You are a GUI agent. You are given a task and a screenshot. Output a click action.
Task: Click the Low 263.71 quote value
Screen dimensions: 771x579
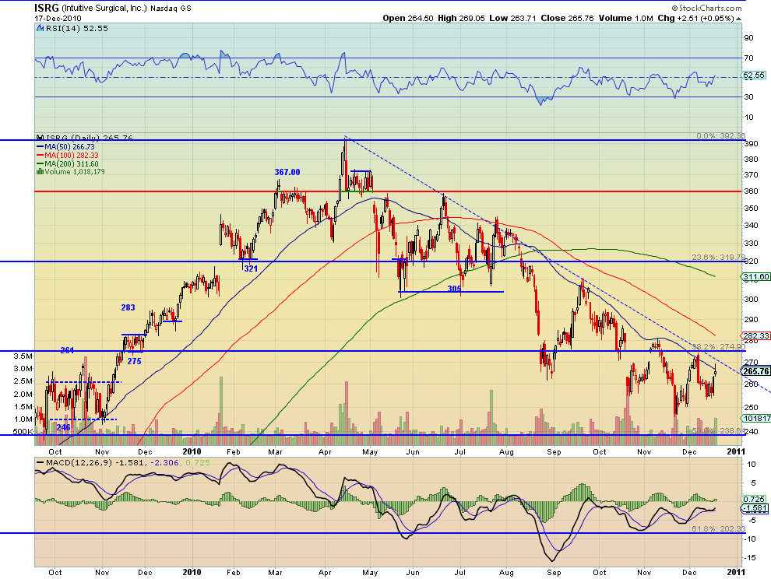(513, 18)
